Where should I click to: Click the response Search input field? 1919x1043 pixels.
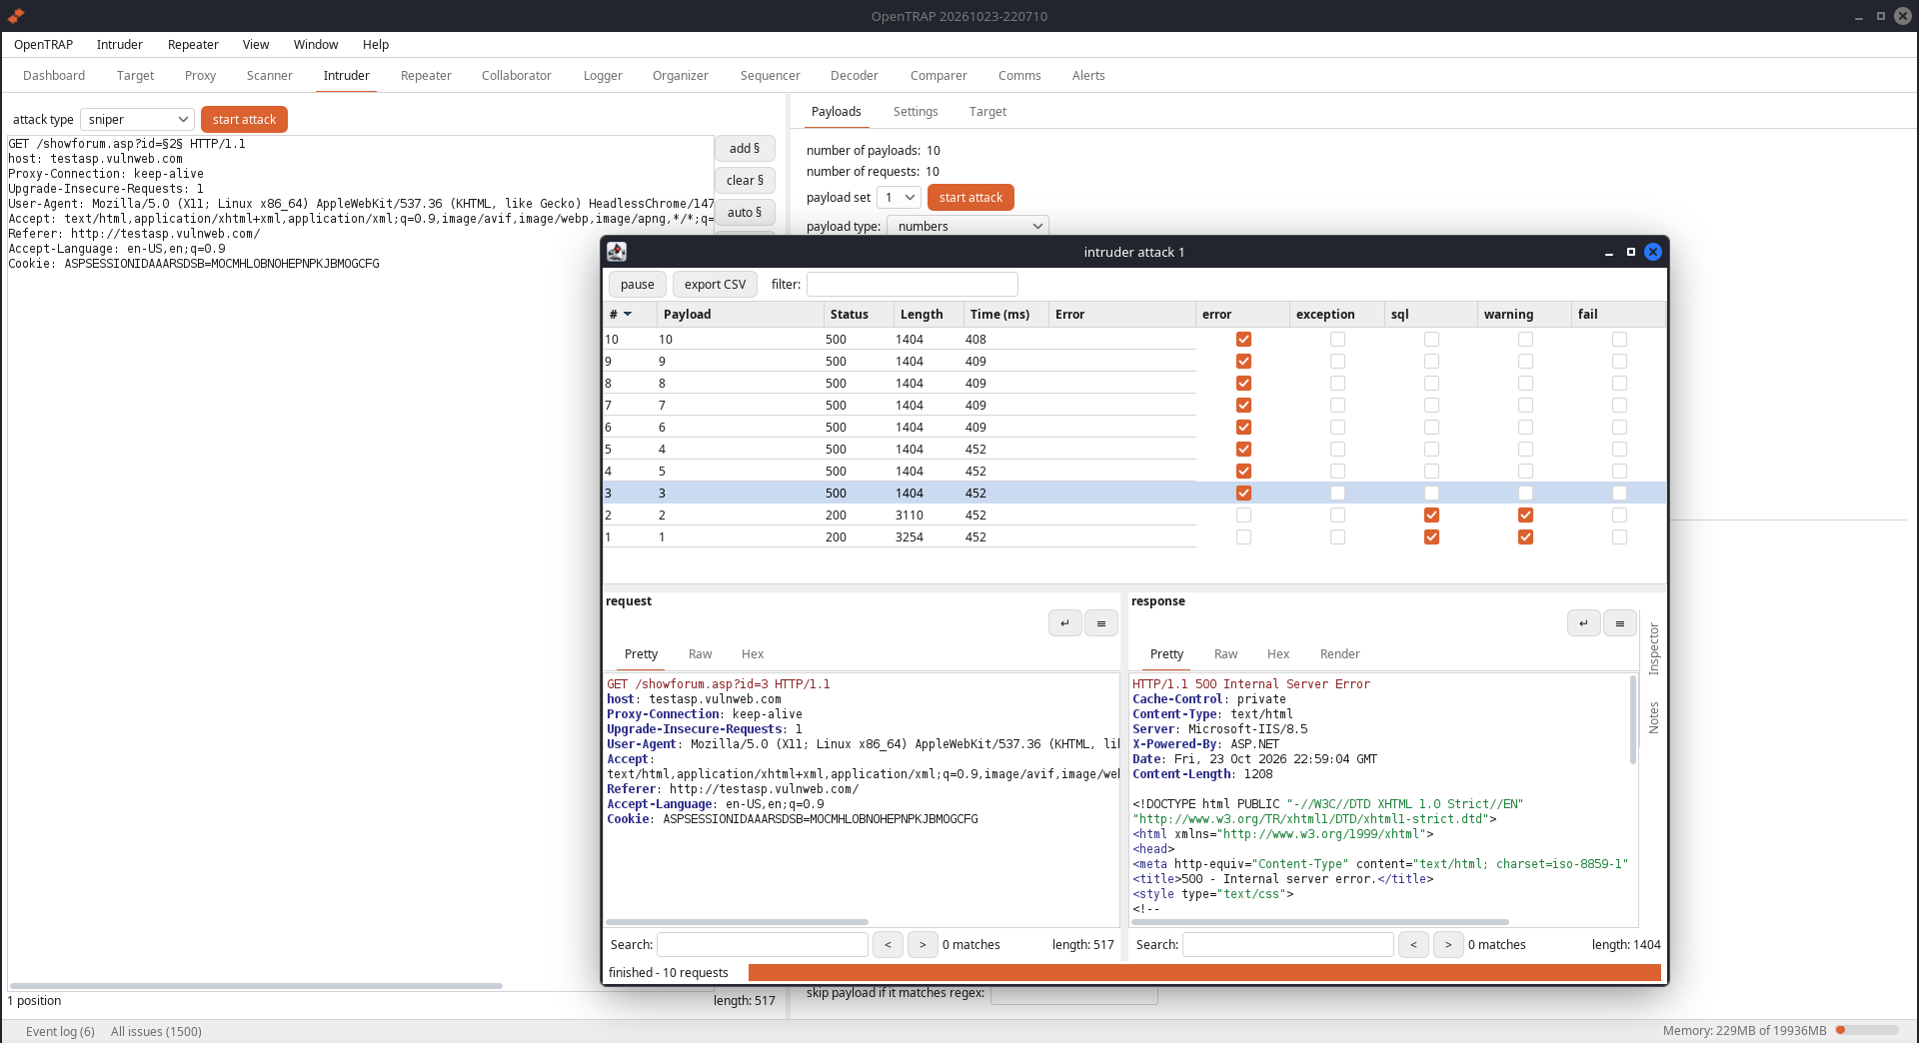coord(1287,944)
